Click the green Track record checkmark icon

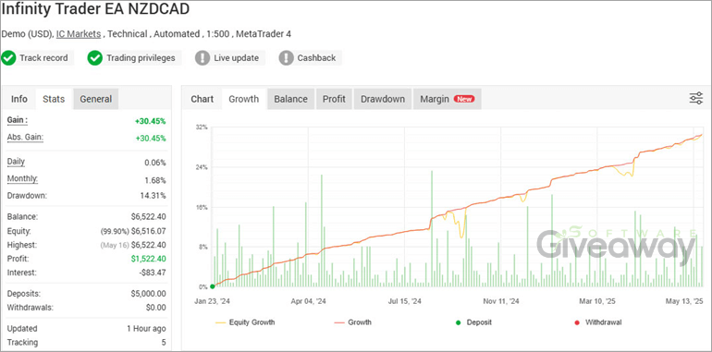8,58
